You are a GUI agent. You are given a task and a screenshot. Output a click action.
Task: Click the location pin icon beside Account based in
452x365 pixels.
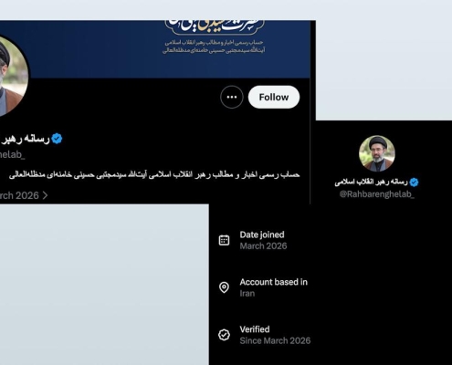pyautogui.click(x=224, y=287)
